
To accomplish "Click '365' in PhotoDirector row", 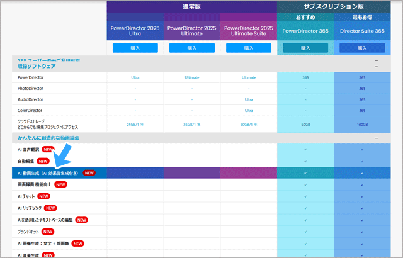I will tap(362, 89).
